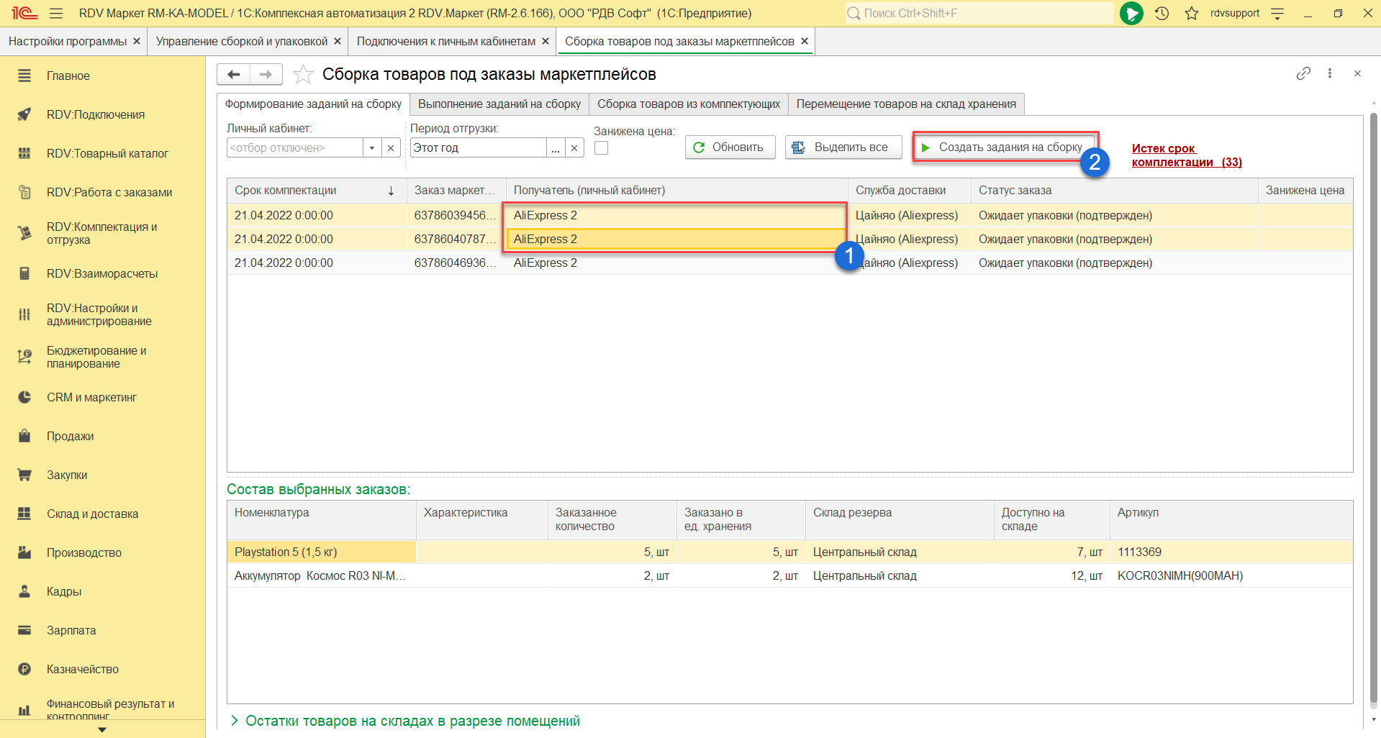Open the history clock icon in title bar

click(1162, 13)
